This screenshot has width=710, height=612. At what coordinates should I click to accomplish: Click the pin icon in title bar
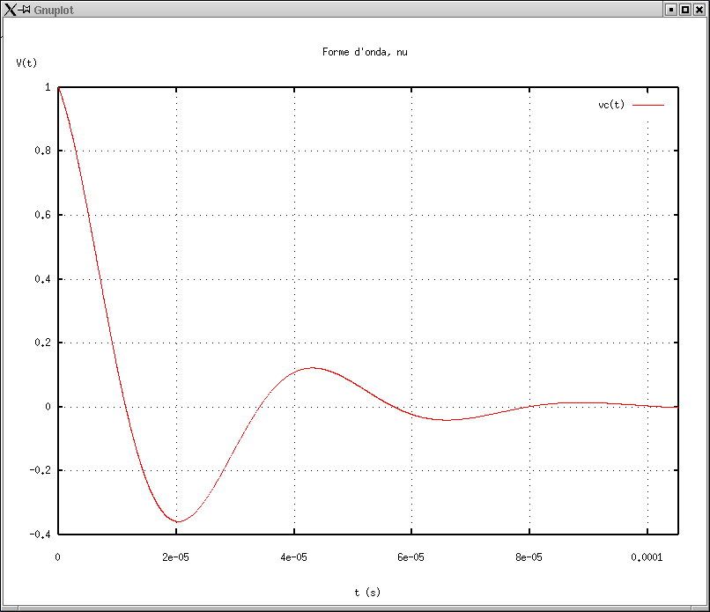click(26, 9)
